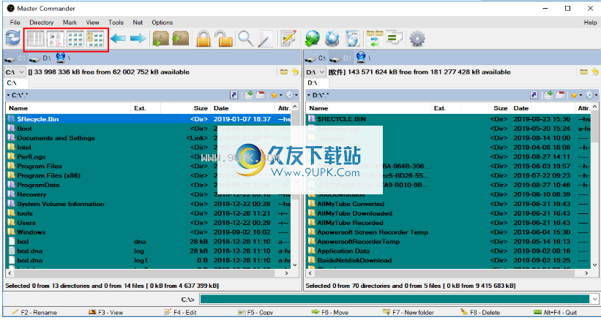This screenshot has width=601, height=320.
Task: Open the File menu
Action: click(x=15, y=22)
